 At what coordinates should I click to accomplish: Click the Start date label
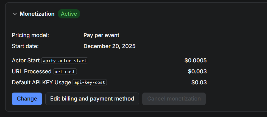(25, 46)
